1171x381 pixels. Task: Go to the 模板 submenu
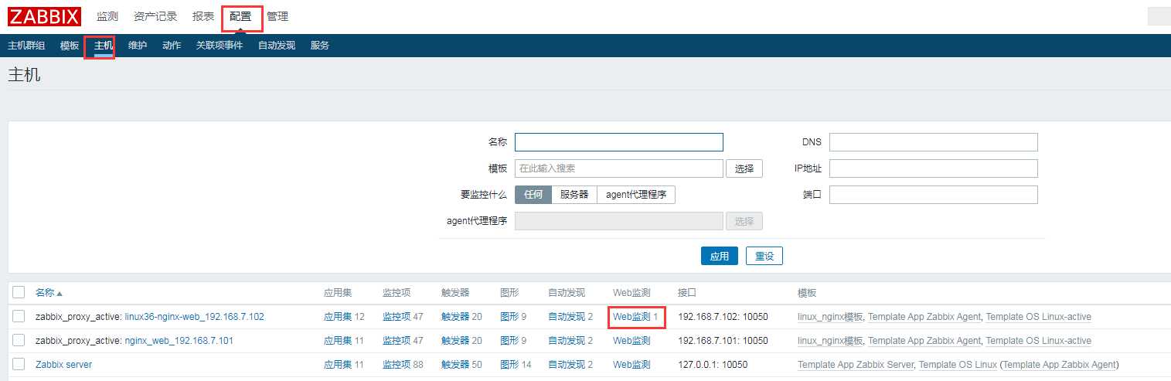pos(70,46)
